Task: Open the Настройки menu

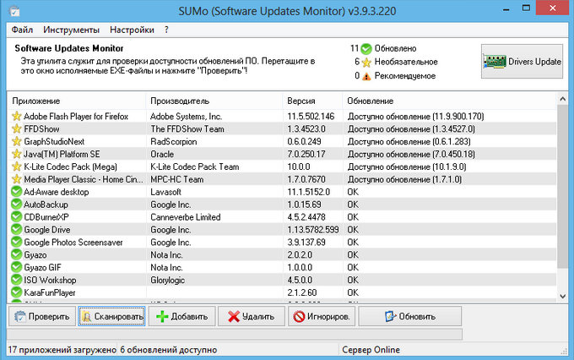Action: pos(132,30)
